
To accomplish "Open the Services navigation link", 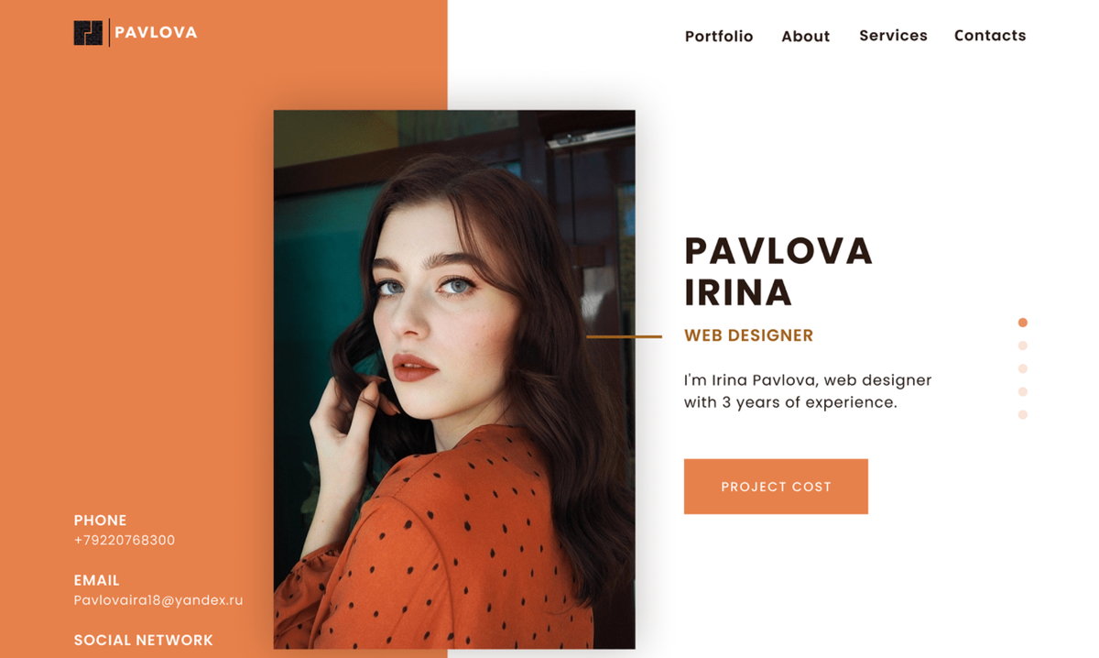I will [x=893, y=36].
